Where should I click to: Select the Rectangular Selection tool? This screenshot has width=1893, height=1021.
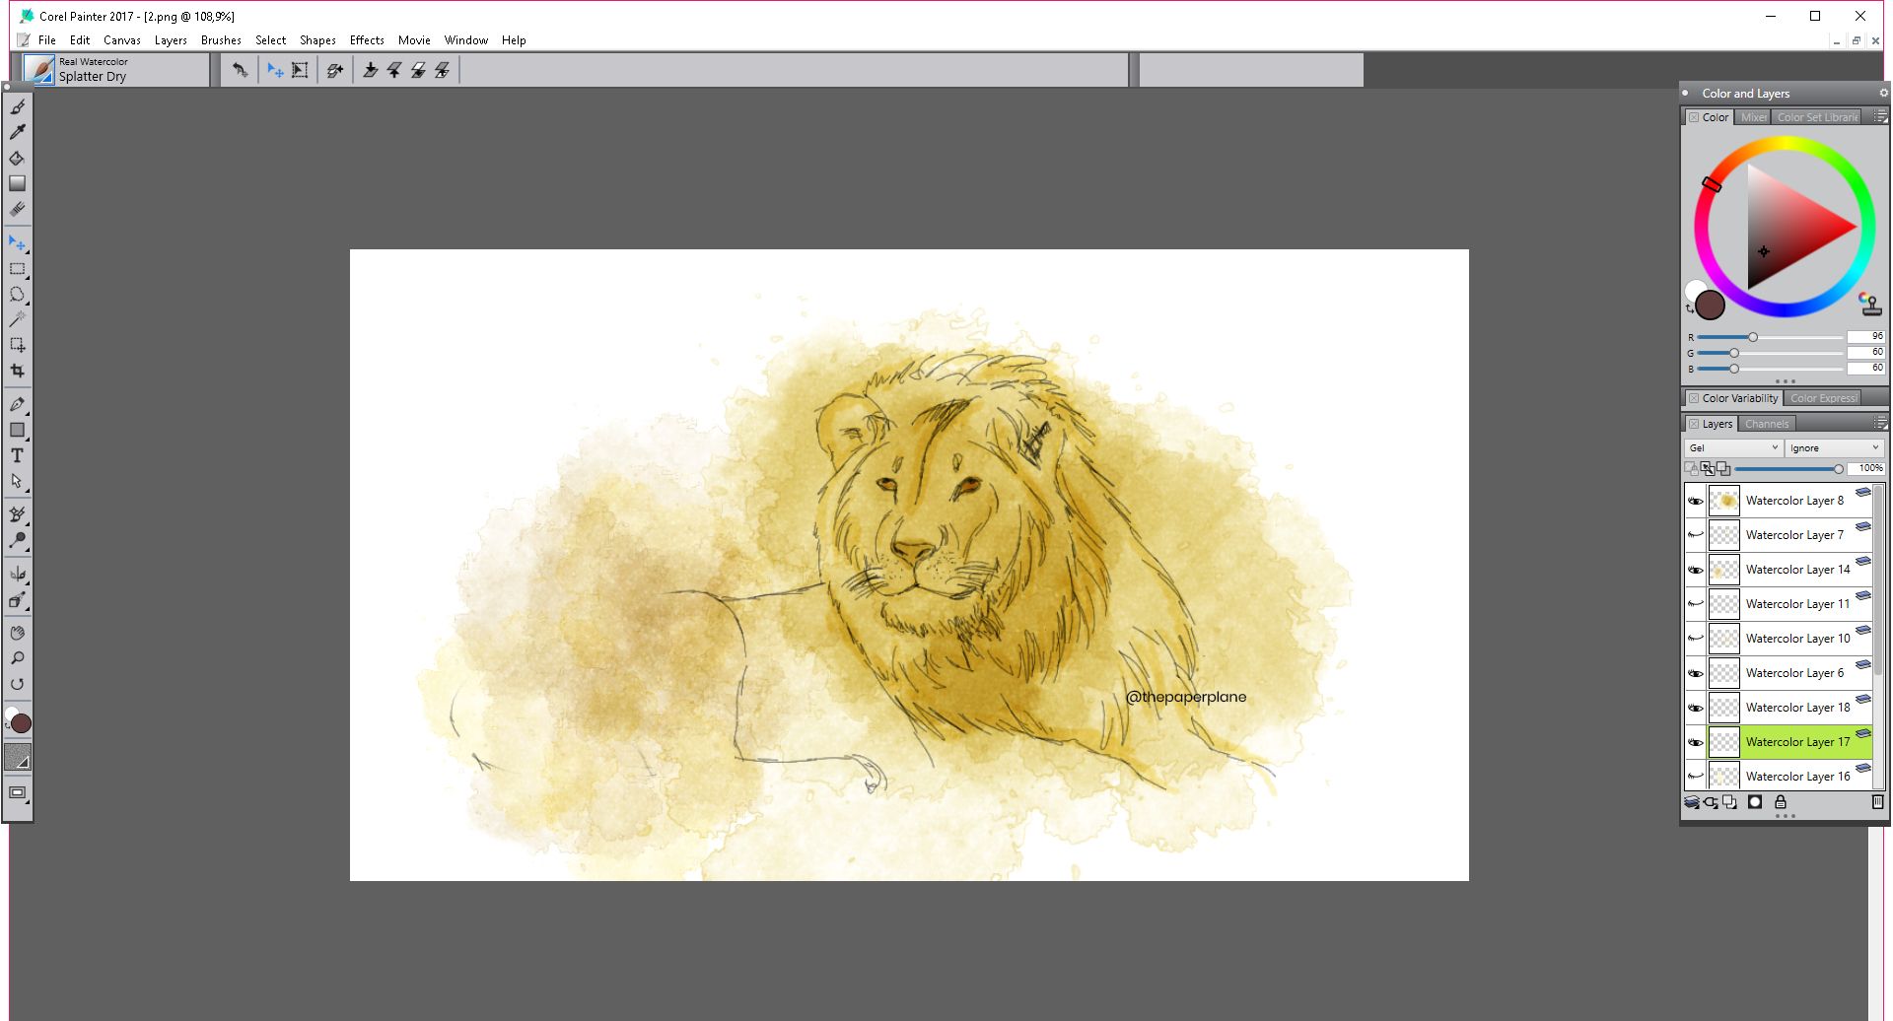[17, 268]
